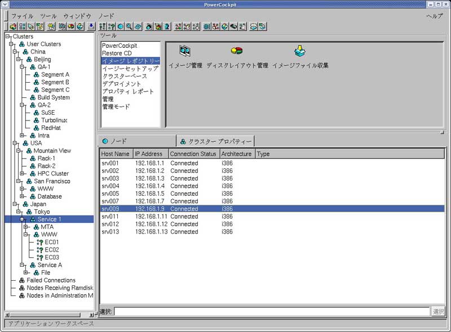
Task: Select RedHat in cluster tree
Action: [51, 128]
